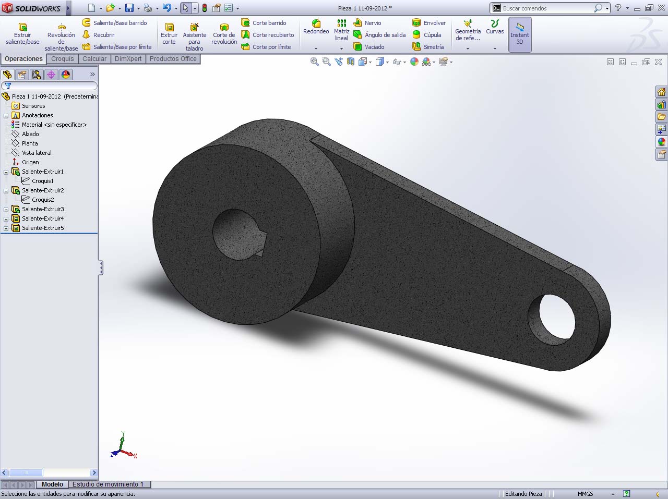Click Zoom to fit magnifier icon

314,62
